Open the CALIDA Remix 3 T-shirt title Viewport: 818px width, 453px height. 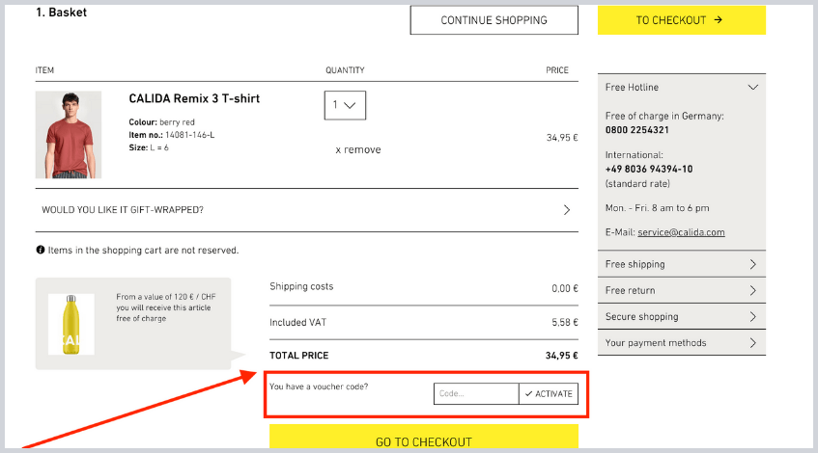click(x=194, y=98)
